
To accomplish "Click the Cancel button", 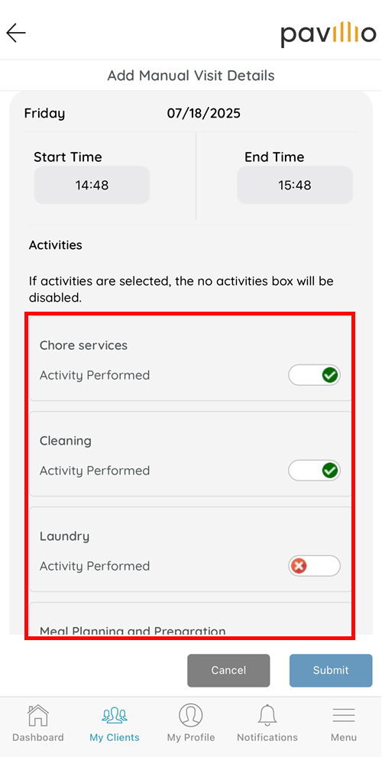I will 228,670.
